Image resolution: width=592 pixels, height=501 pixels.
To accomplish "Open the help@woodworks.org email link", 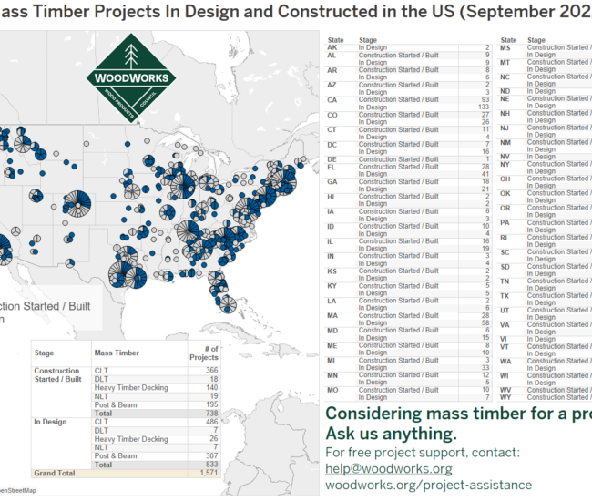I will point(389,468).
